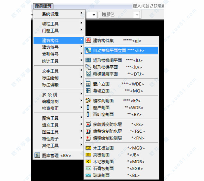The width and height of the screenshot is (204, 181).
Task: Click the <MQ> shortcut text
Action: click(136, 91)
